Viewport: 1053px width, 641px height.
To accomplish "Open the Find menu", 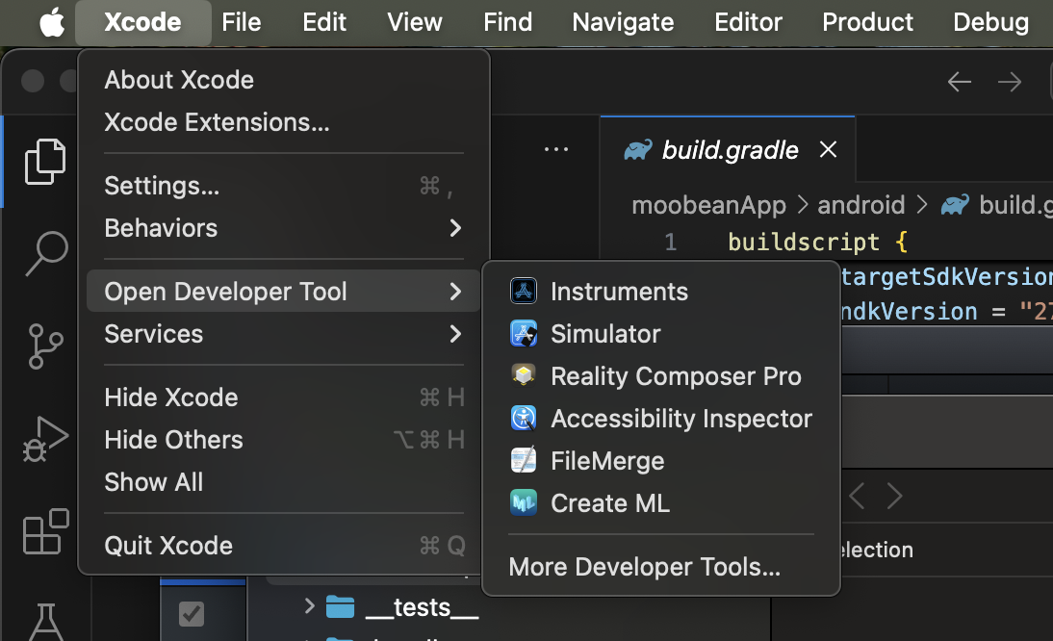I will coord(507,22).
